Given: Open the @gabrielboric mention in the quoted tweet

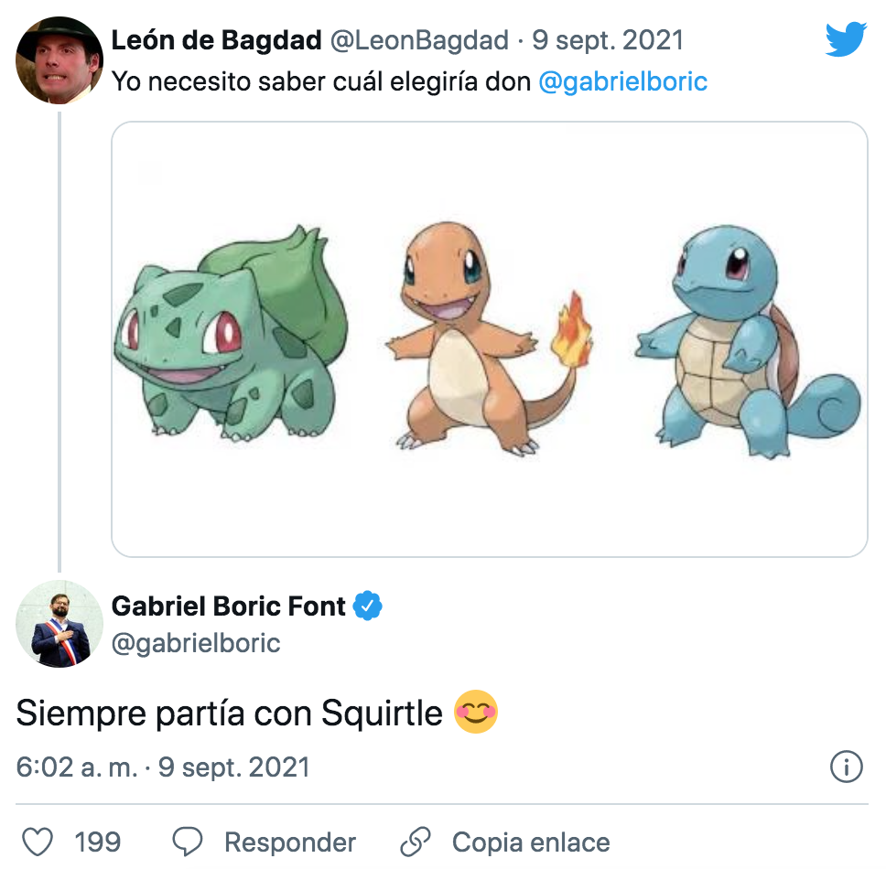Looking at the screenshot, I should pos(622,81).
